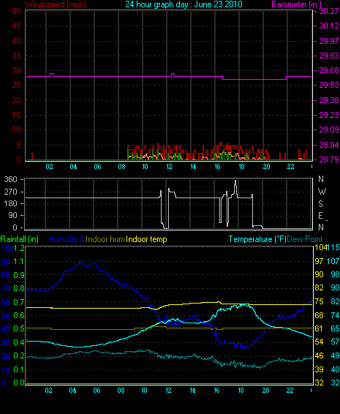The image size is (340, 414).
Task: Click green rainfall value 1.1
Action: 18,262
